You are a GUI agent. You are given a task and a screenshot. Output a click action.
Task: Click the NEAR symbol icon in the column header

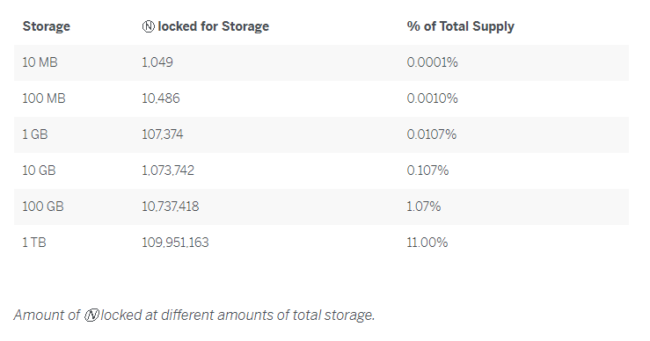click(148, 26)
